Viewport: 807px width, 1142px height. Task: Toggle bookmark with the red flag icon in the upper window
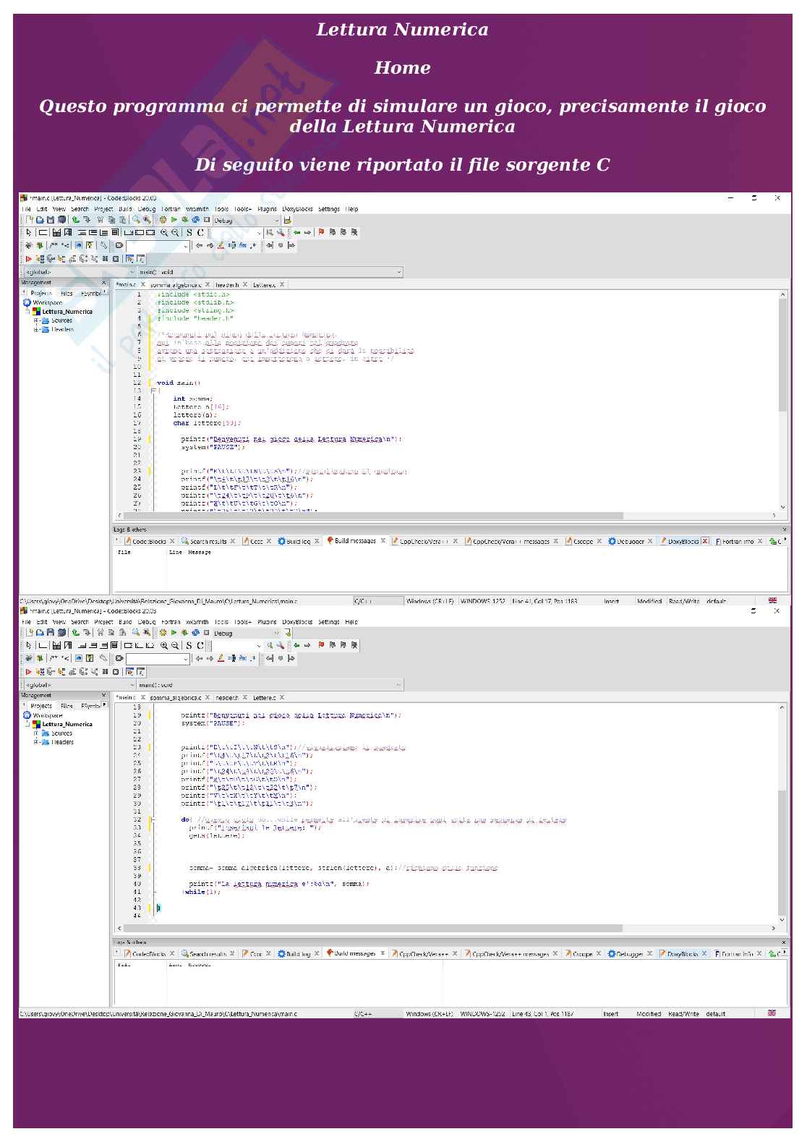pyautogui.click(x=321, y=233)
